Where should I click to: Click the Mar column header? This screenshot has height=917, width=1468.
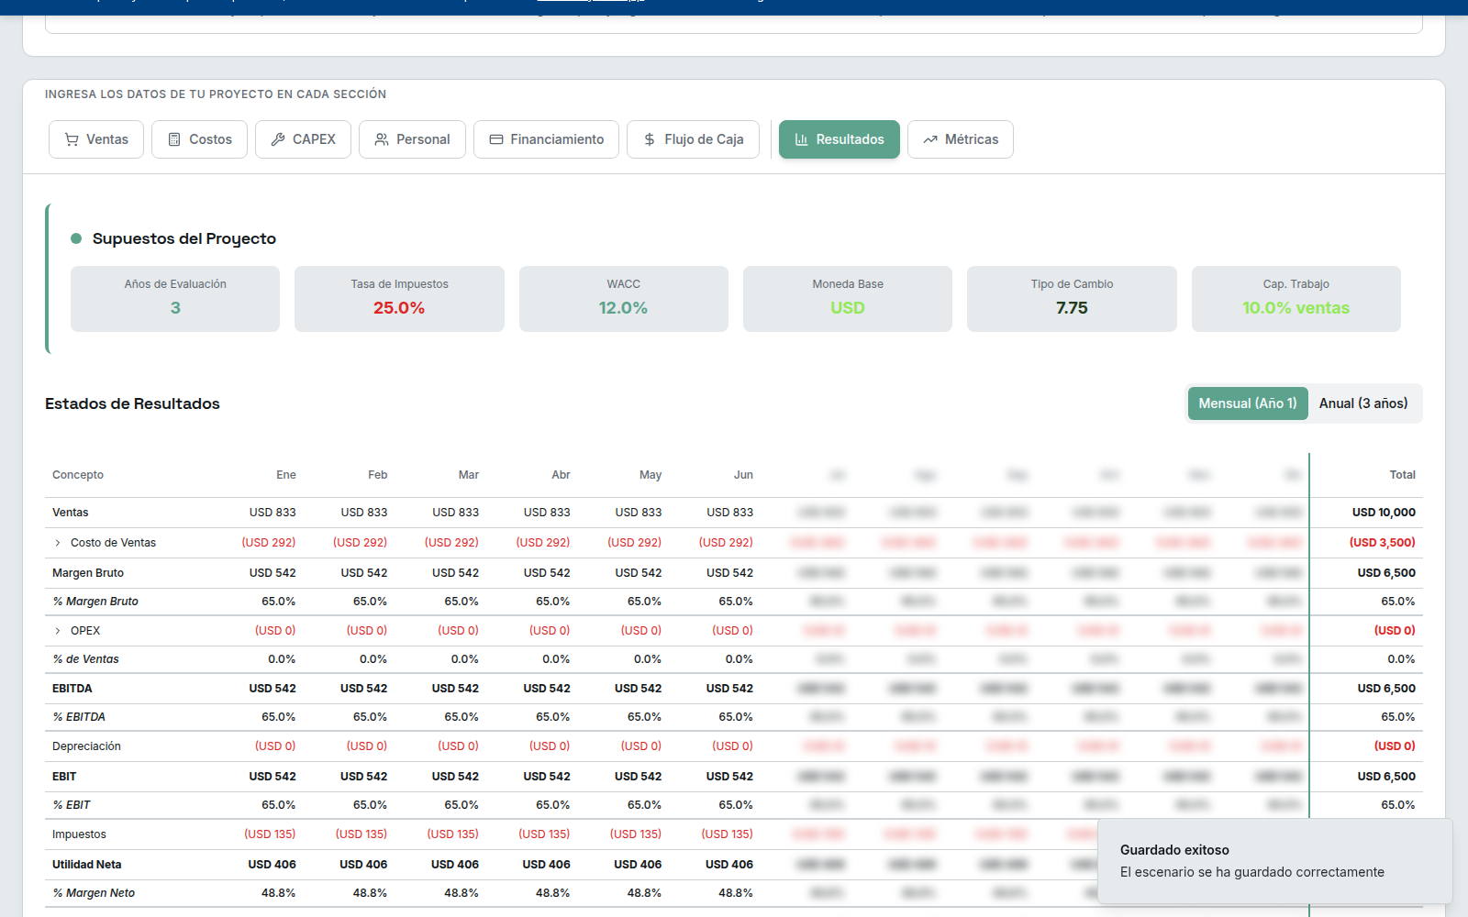469,475
